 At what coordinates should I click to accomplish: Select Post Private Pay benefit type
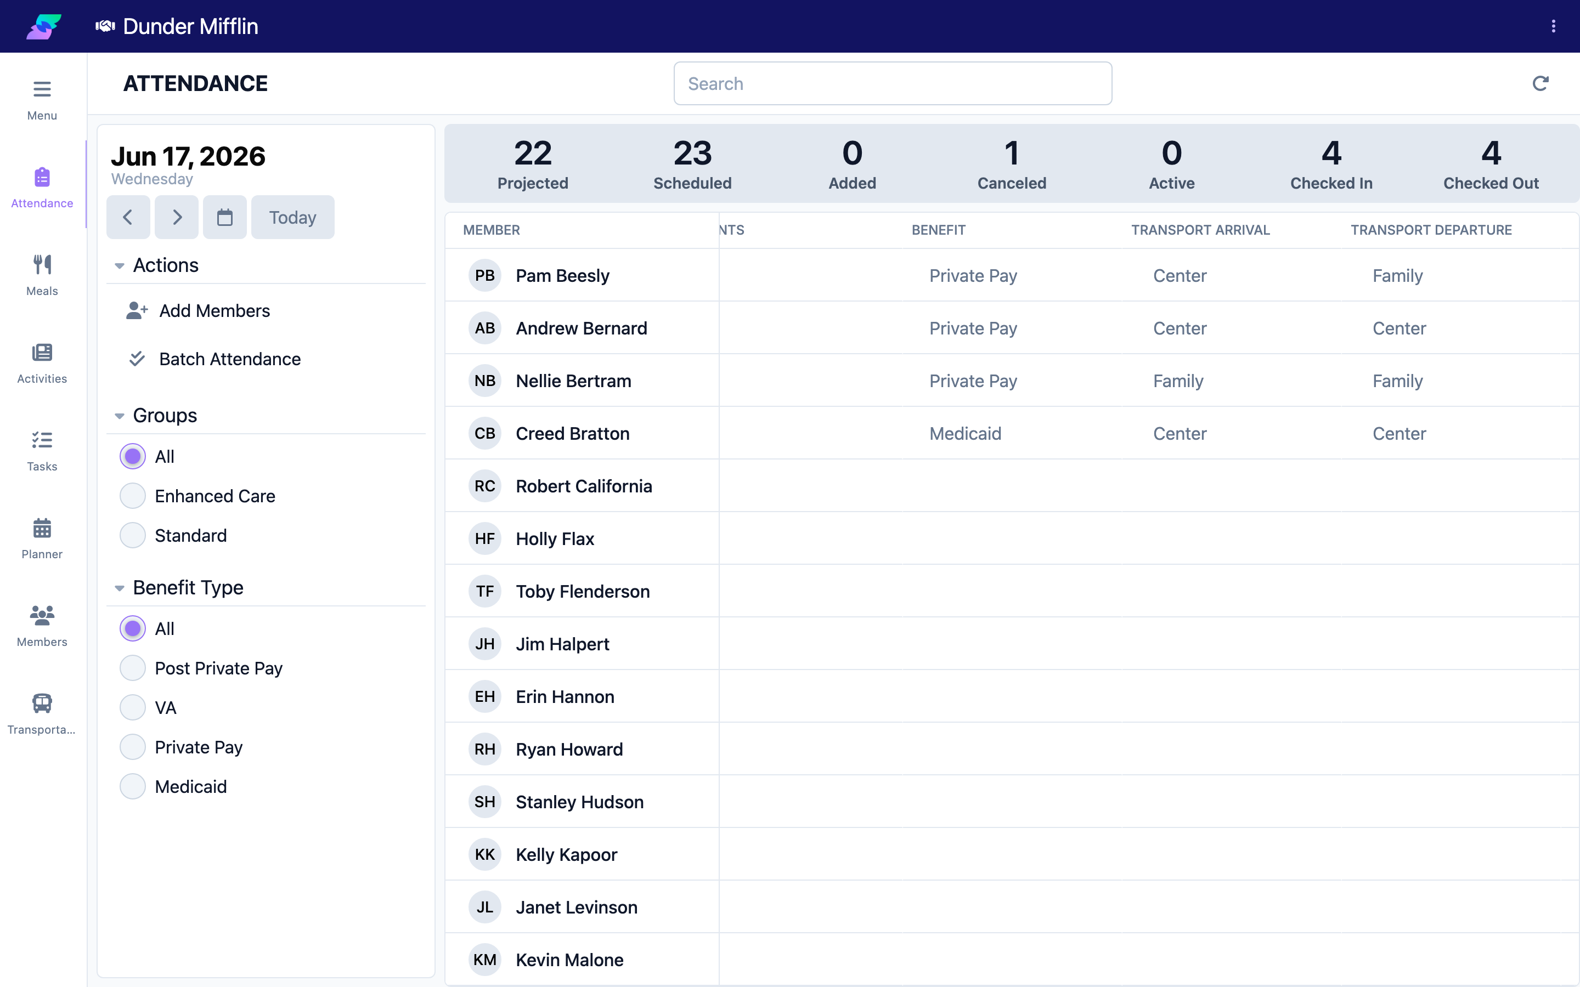pyautogui.click(x=133, y=668)
